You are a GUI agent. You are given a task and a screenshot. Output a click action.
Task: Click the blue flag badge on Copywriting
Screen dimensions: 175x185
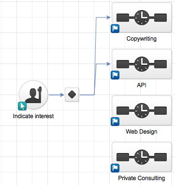pyautogui.click(x=115, y=29)
